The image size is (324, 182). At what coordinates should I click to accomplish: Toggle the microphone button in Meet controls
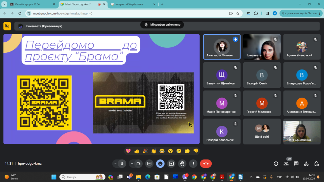[x=122, y=164]
